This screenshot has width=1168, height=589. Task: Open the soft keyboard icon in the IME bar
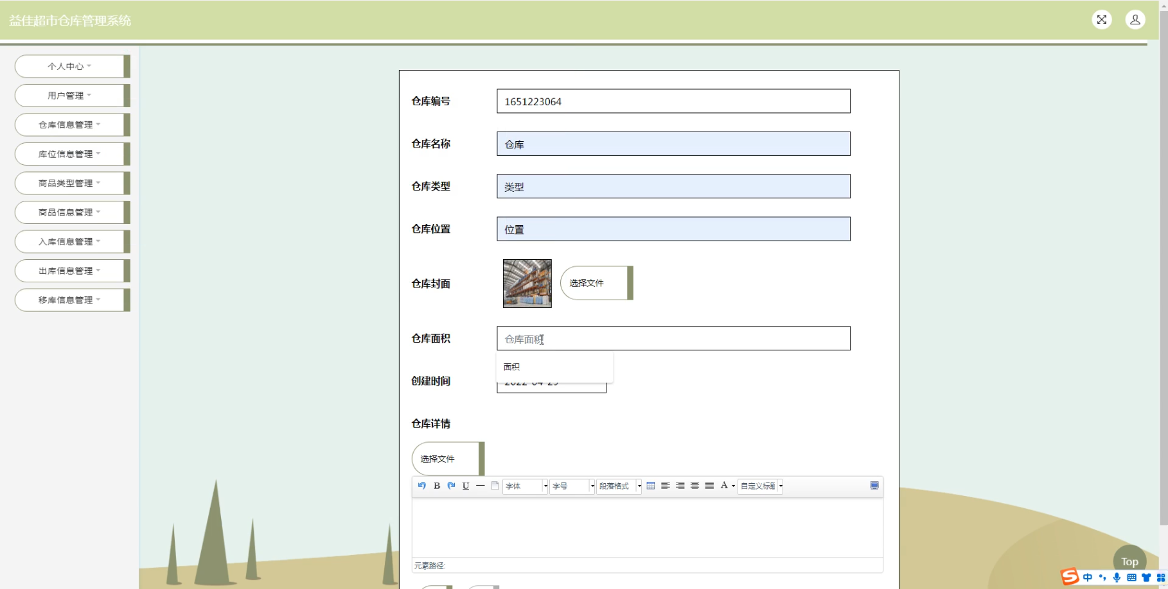coord(1131,577)
